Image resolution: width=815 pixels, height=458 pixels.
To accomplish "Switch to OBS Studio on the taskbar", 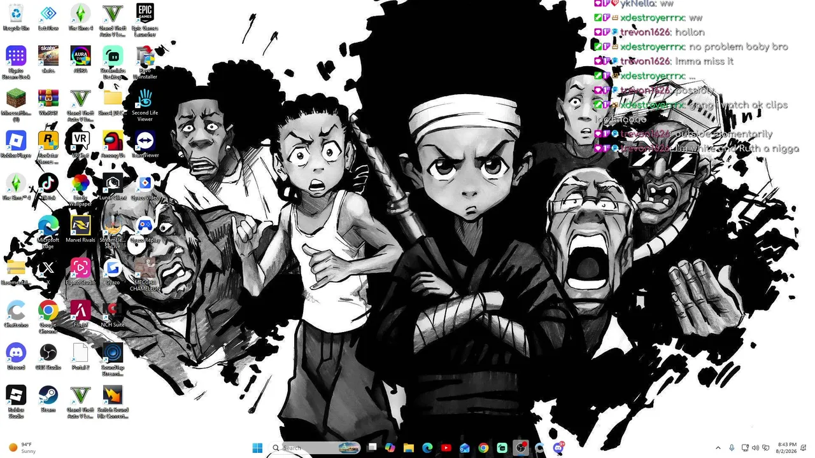I will 521,448.
